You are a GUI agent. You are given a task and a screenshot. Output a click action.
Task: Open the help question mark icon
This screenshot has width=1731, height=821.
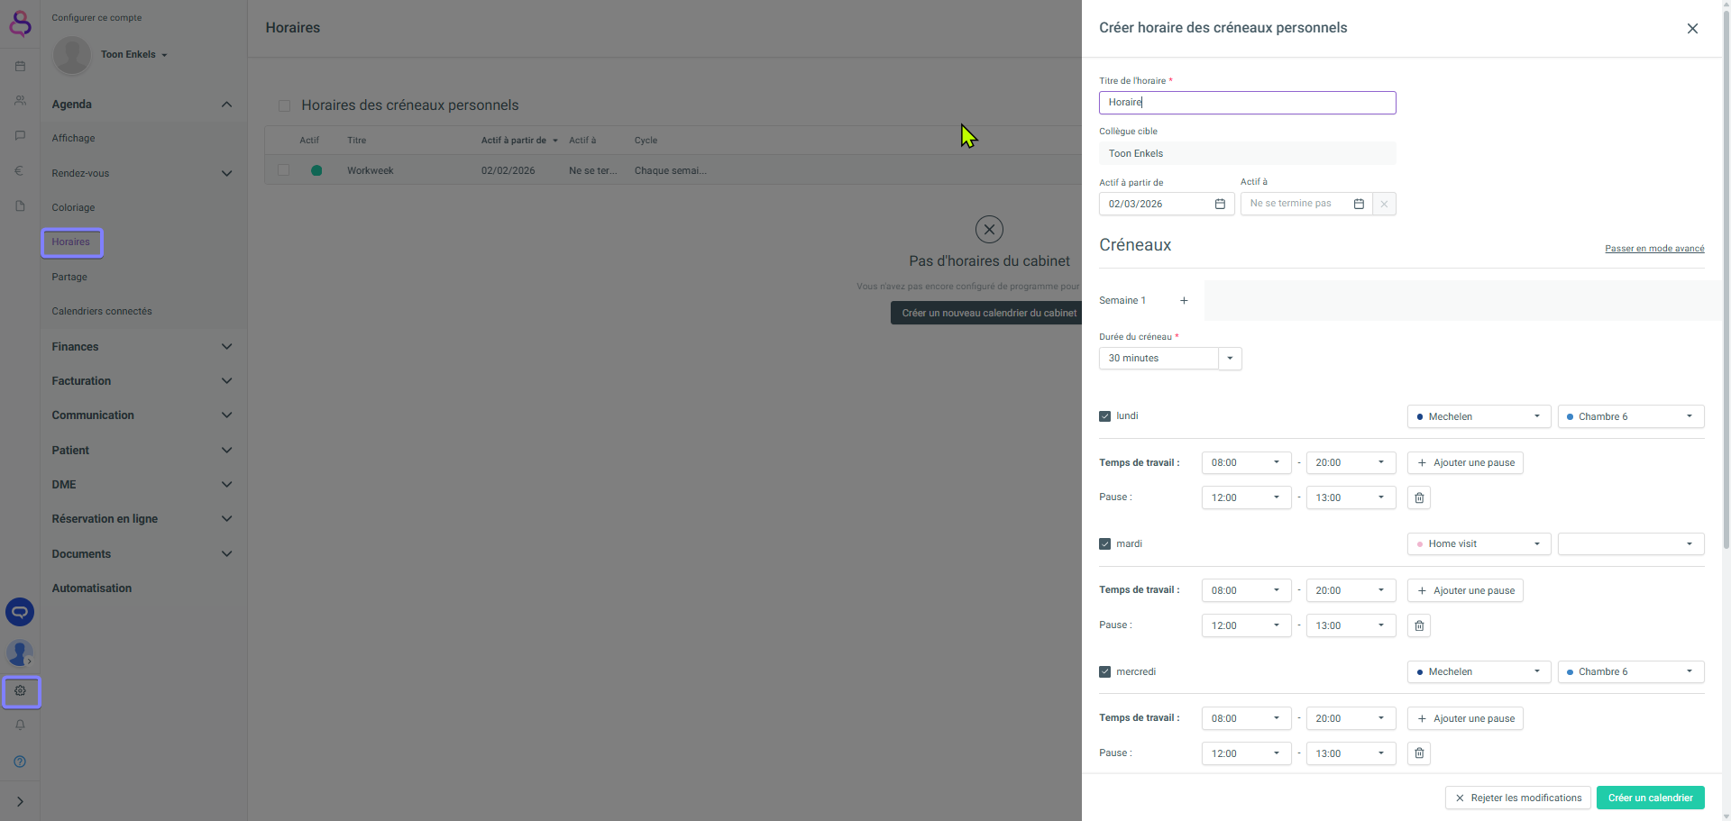pyautogui.click(x=20, y=762)
